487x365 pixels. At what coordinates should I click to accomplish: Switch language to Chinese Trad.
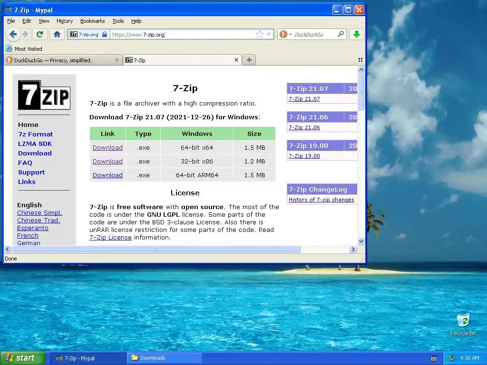coord(39,220)
